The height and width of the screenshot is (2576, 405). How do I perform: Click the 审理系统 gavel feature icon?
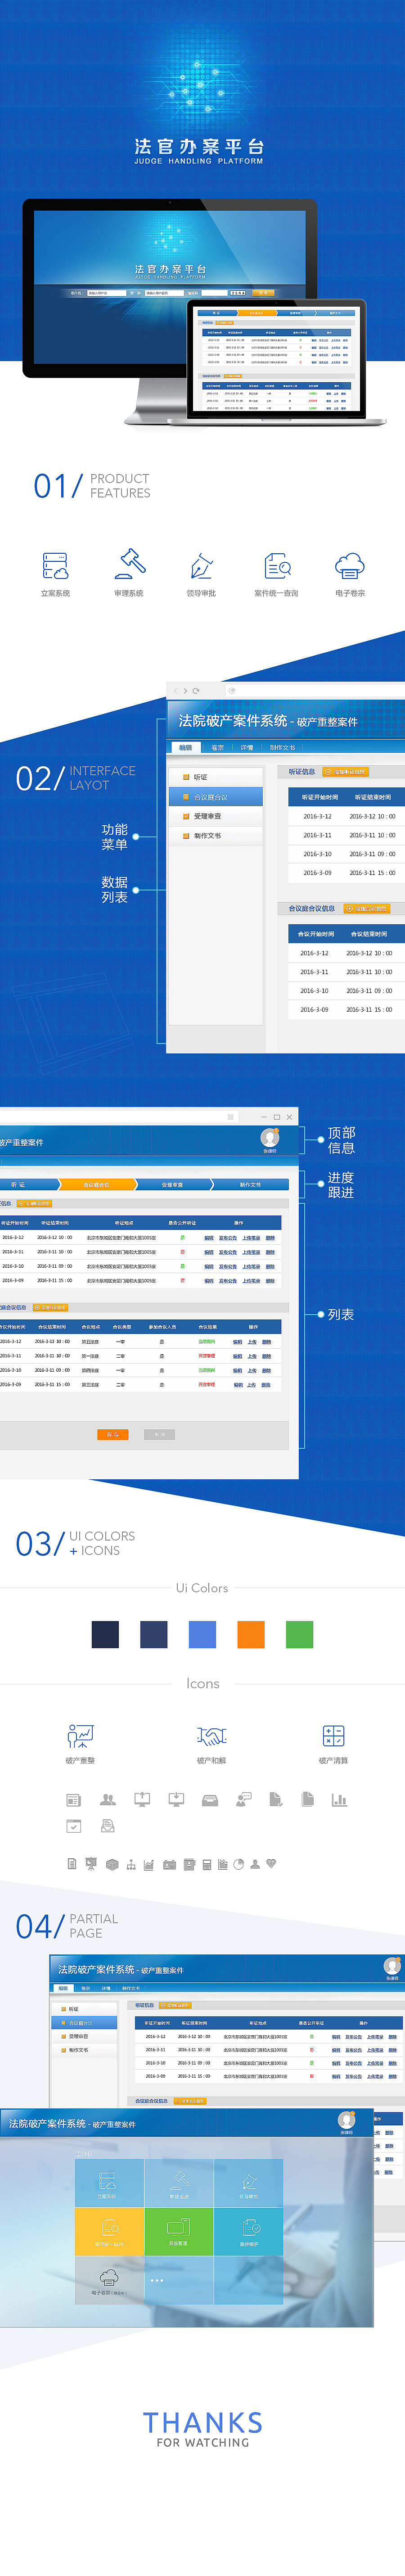click(129, 564)
